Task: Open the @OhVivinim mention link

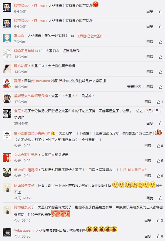Action: (41, 81)
